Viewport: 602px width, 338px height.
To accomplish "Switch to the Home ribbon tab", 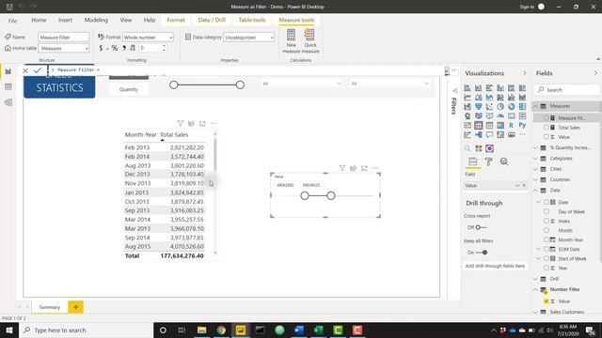I will tap(39, 20).
